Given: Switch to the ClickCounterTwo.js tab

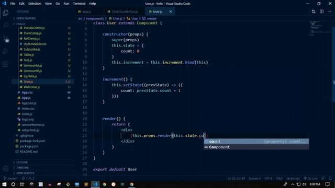Looking at the screenshot, I should pos(125,11).
